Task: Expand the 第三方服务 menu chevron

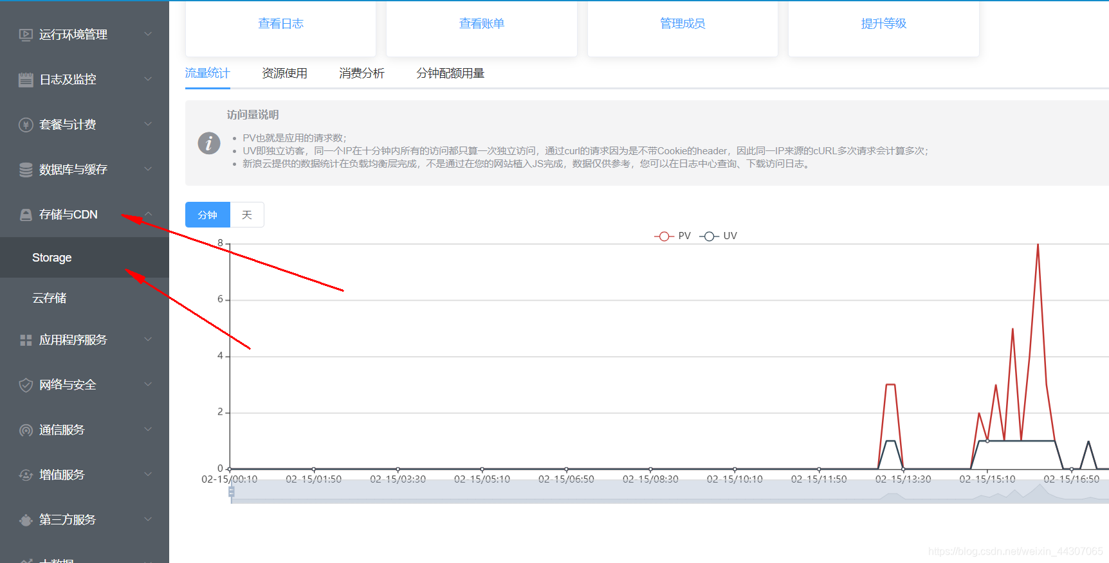Action: tap(148, 519)
